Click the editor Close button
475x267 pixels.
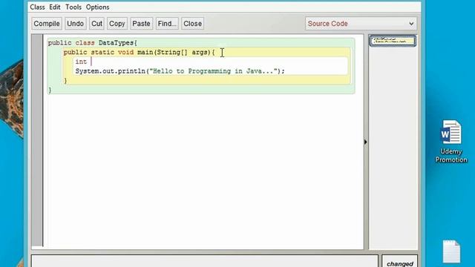(192, 24)
